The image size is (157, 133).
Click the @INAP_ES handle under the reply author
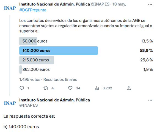29,105
